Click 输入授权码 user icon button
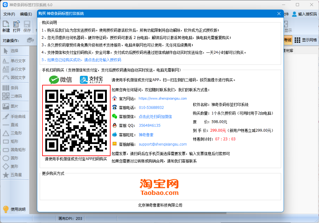The width and height of the screenshot is (319, 223). [304, 14]
